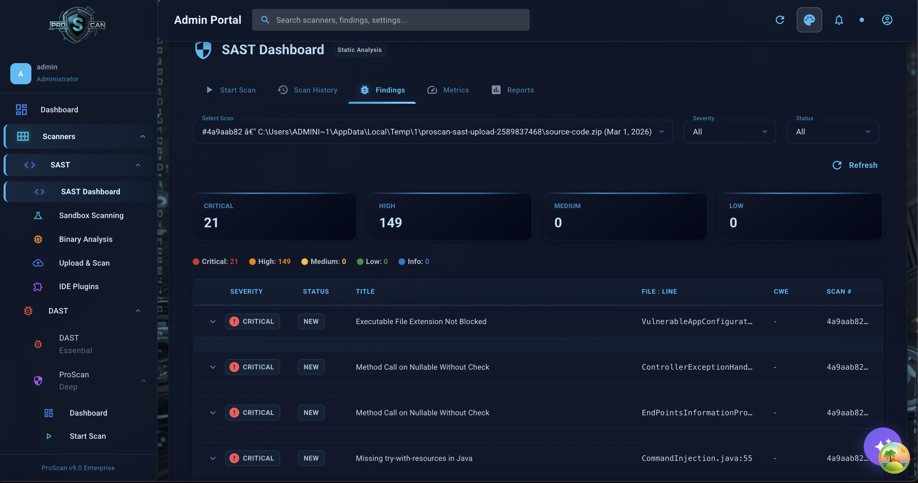The height and width of the screenshot is (483, 918).
Task: Switch to the Scan History tab
Action: (x=308, y=90)
